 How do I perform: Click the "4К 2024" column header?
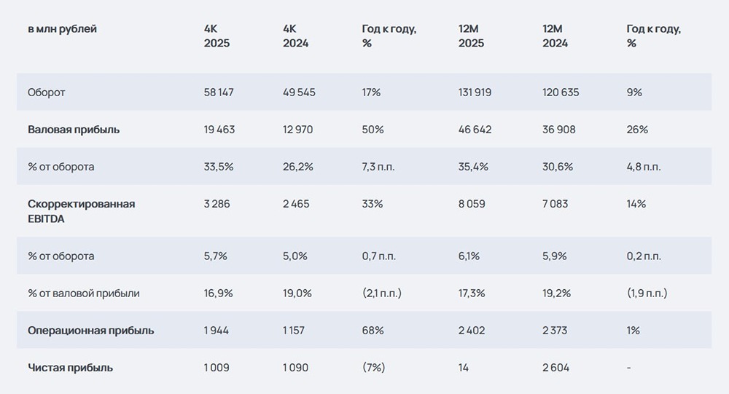[x=295, y=36]
